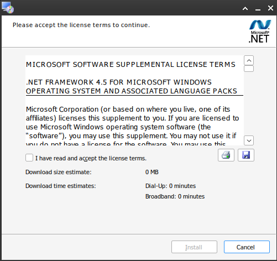
Task: Click 'Broadband: 0 minutes' text
Action: (175, 196)
